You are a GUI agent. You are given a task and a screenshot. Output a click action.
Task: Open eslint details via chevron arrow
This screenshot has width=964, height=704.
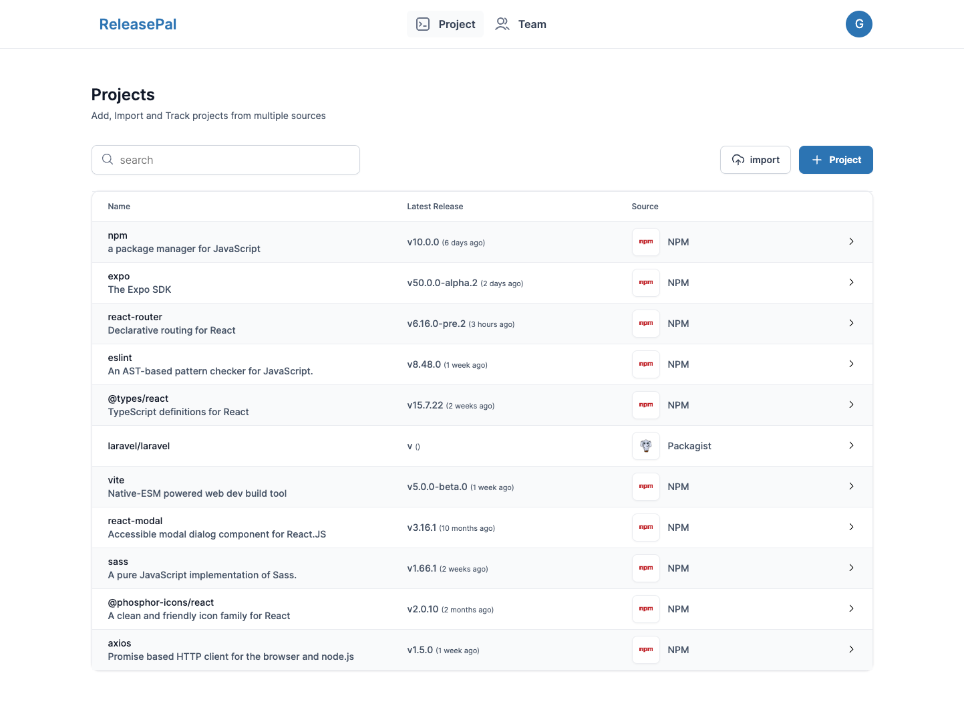(x=851, y=364)
